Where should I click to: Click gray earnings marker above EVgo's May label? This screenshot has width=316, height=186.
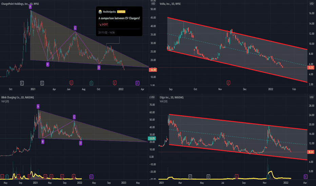(x=209, y=177)
